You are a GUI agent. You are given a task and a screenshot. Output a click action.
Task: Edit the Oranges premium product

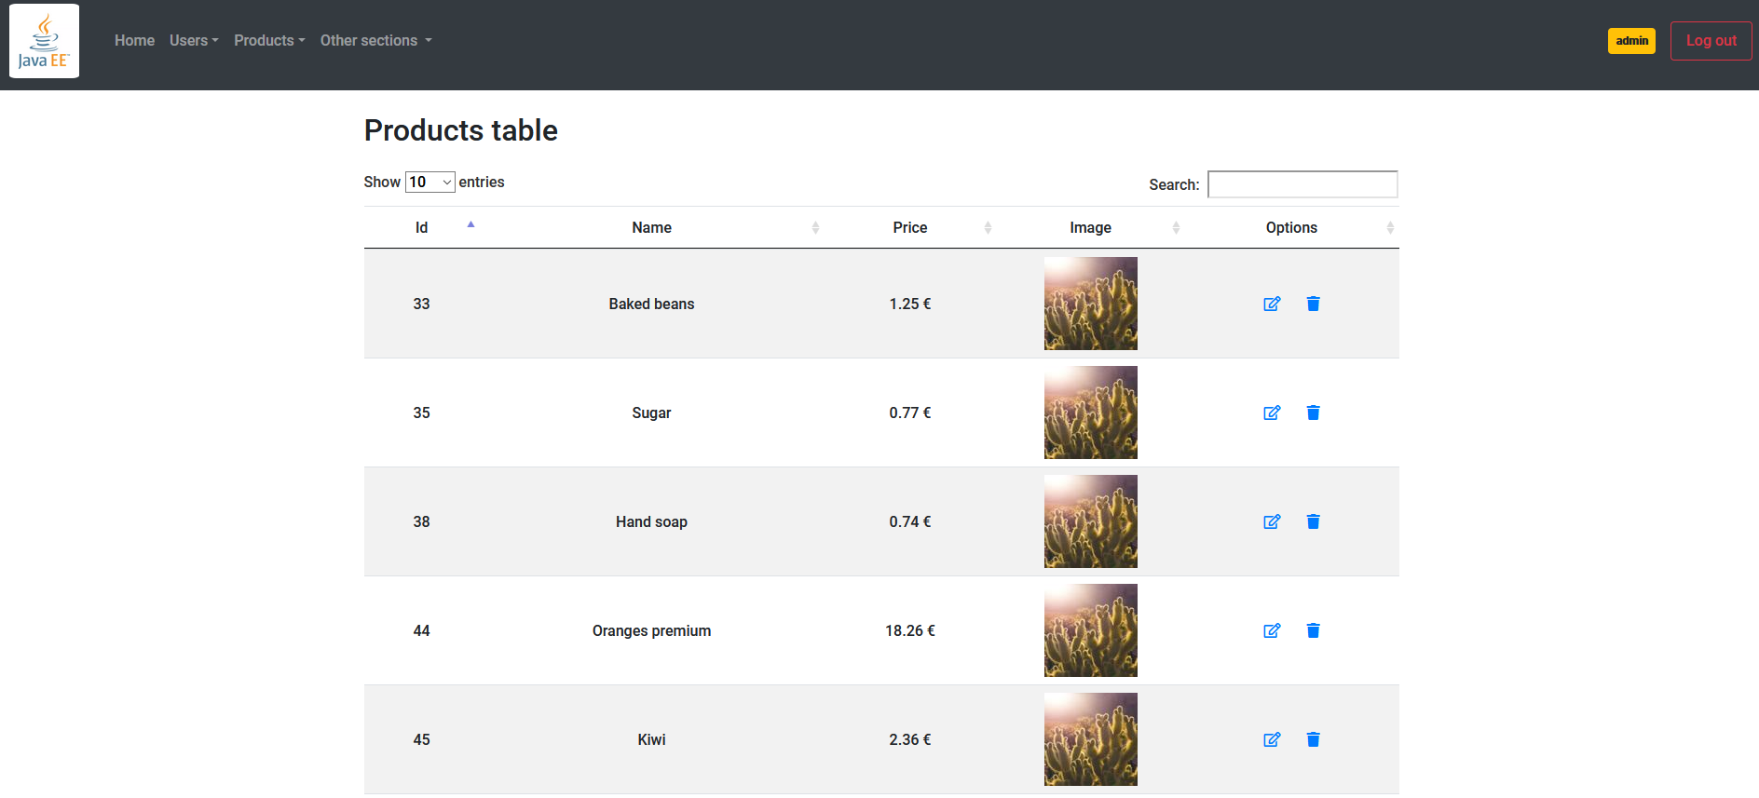[1272, 630]
